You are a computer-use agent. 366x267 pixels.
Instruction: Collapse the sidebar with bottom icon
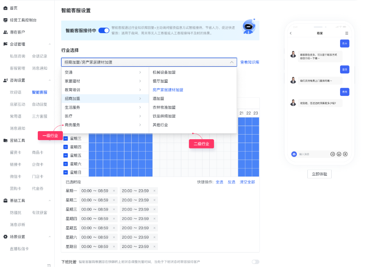(x=49, y=265)
